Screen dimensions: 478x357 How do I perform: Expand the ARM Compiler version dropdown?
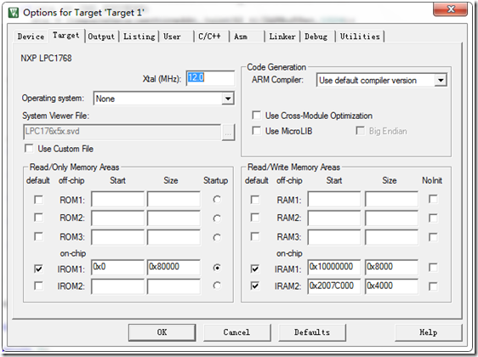point(441,80)
